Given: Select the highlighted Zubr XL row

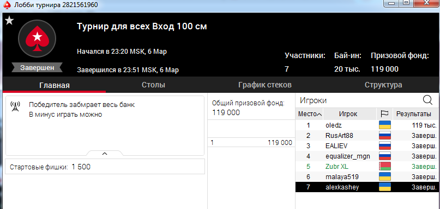Looking at the screenshot, I should [367, 167].
